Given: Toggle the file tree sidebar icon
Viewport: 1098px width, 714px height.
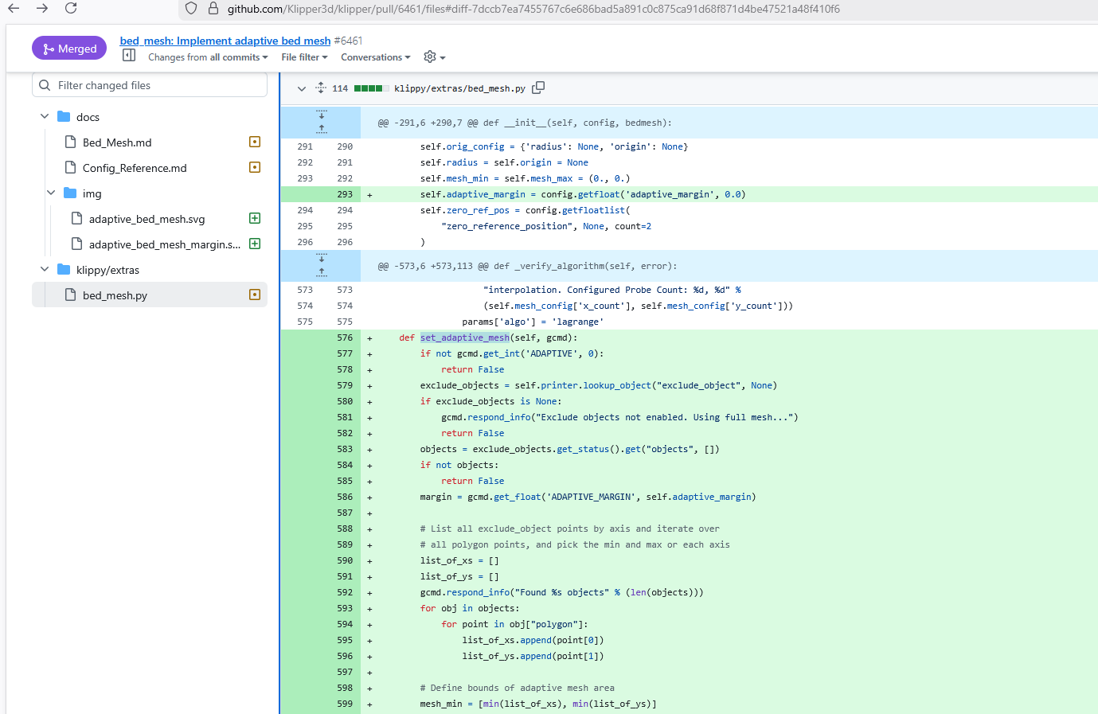Looking at the screenshot, I should tap(129, 56).
